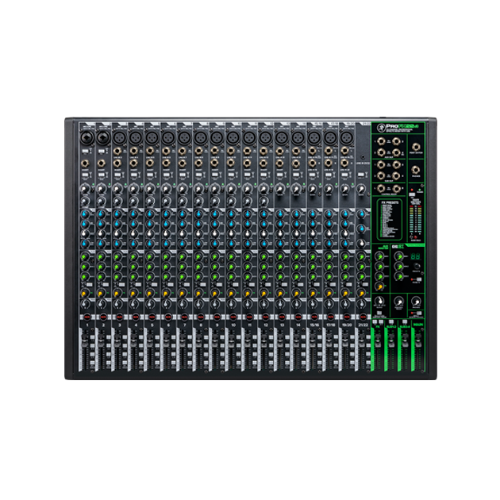This screenshot has width=500, height=500.
Task: Click the channel 5 pan knob
Action: (x=150, y=304)
